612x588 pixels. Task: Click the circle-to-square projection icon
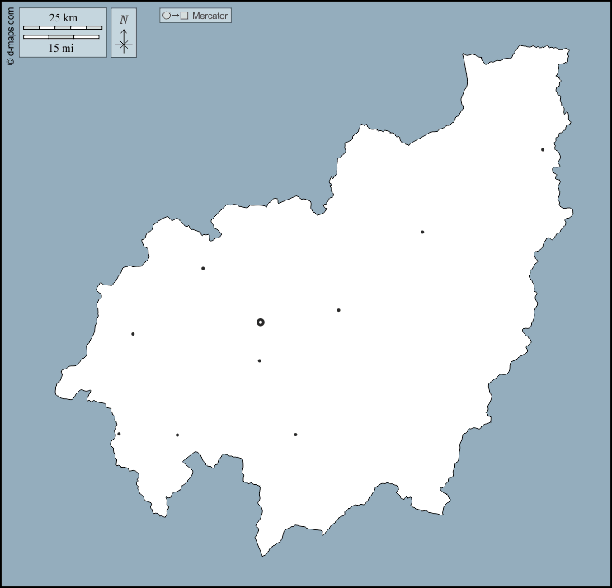176,16
